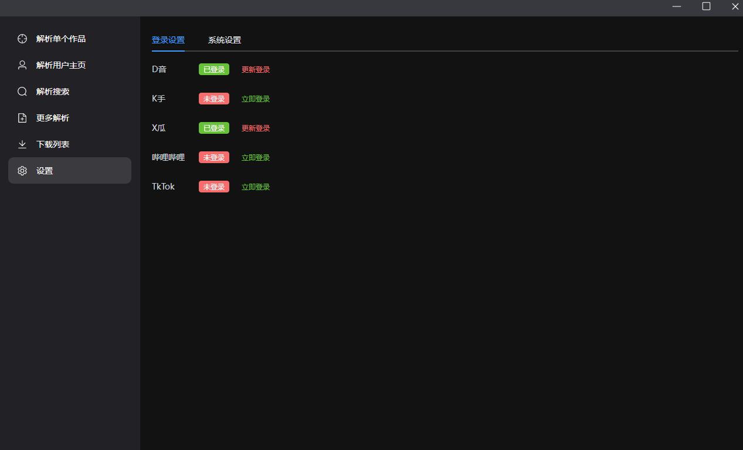Screen dimensions: 743x450
Task: Click 更新登录 for D音
Action: (256, 69)
